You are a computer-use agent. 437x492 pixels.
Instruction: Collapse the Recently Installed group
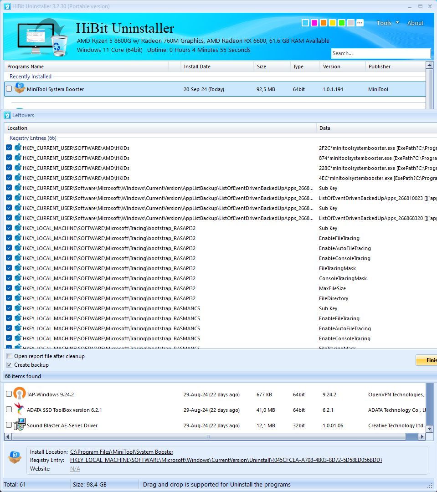click(x=31, y=77)
